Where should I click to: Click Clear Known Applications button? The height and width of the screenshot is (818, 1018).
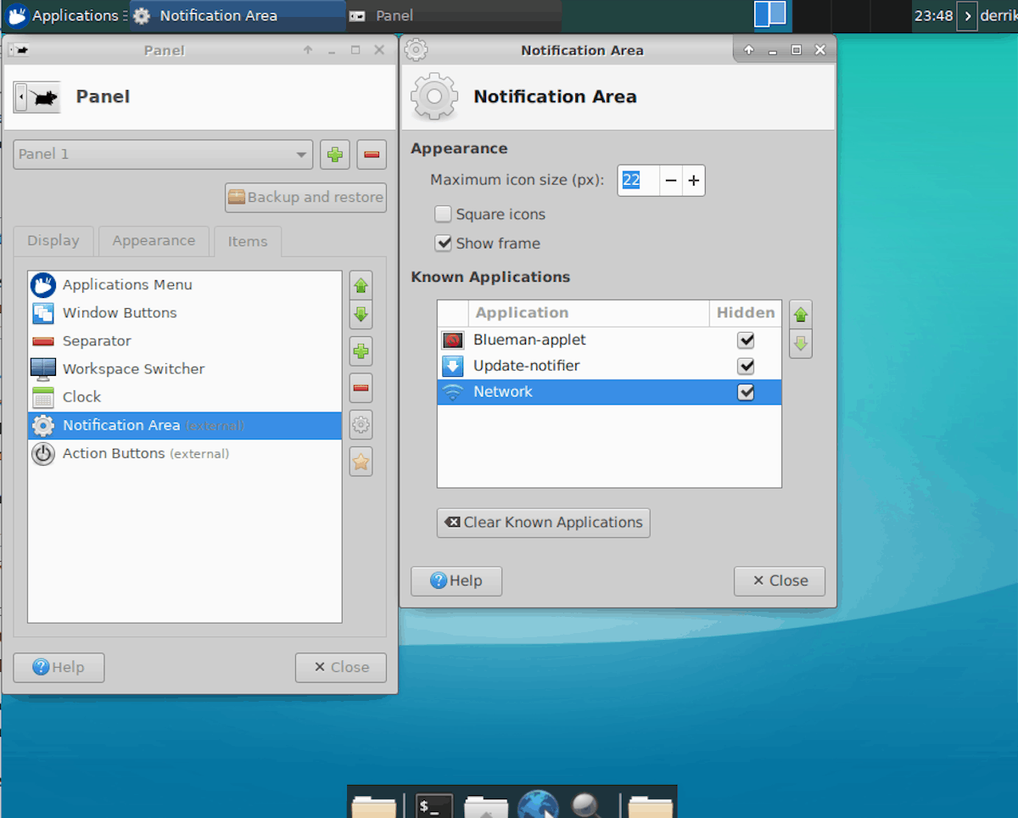click(x=544, y=523)
